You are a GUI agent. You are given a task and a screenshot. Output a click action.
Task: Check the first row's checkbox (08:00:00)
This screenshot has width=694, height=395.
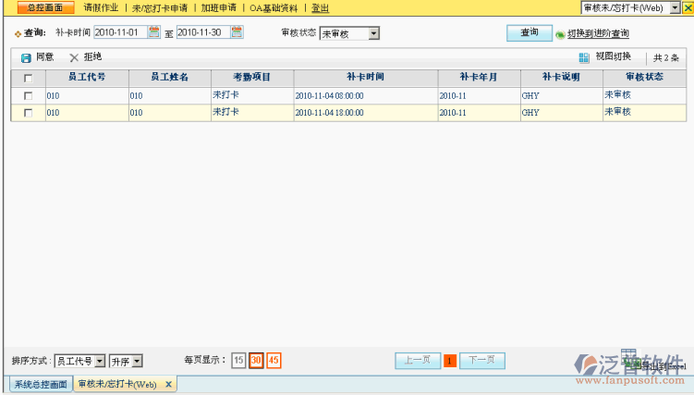(28, 95)
